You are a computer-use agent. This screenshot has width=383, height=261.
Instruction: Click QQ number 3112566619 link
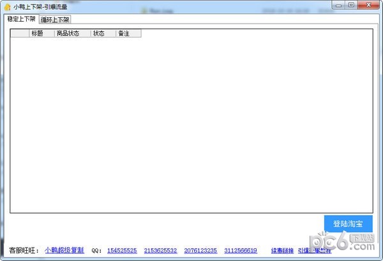point(241,251)
